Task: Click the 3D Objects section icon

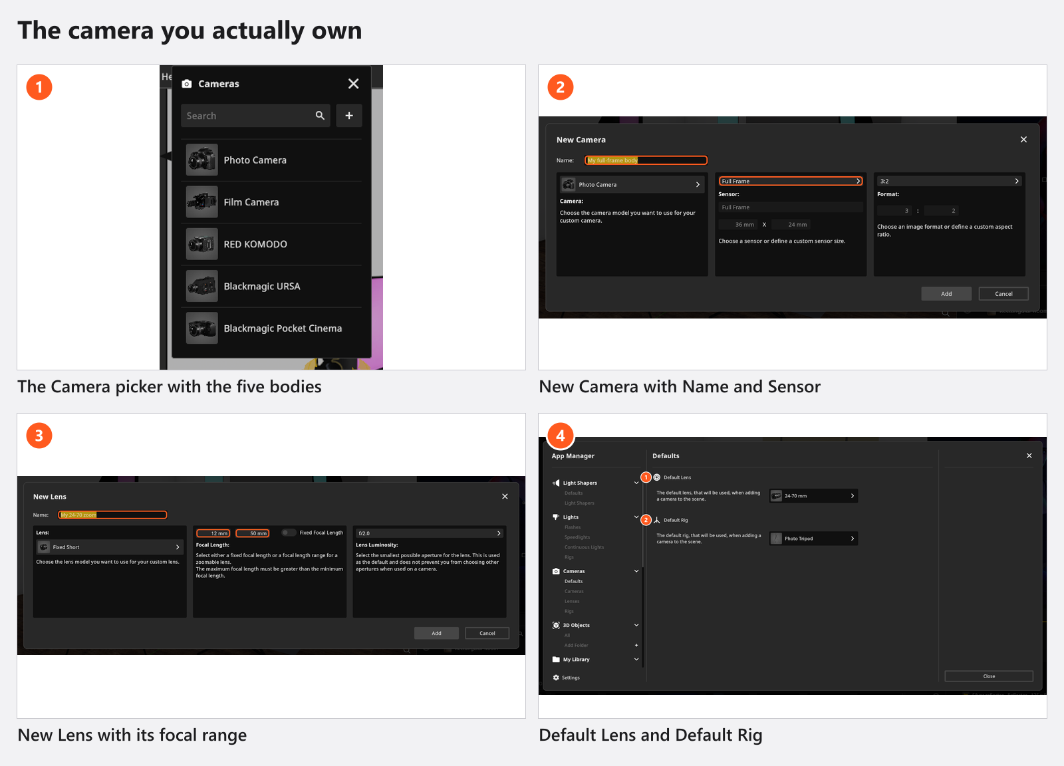Action: (556, 625)
